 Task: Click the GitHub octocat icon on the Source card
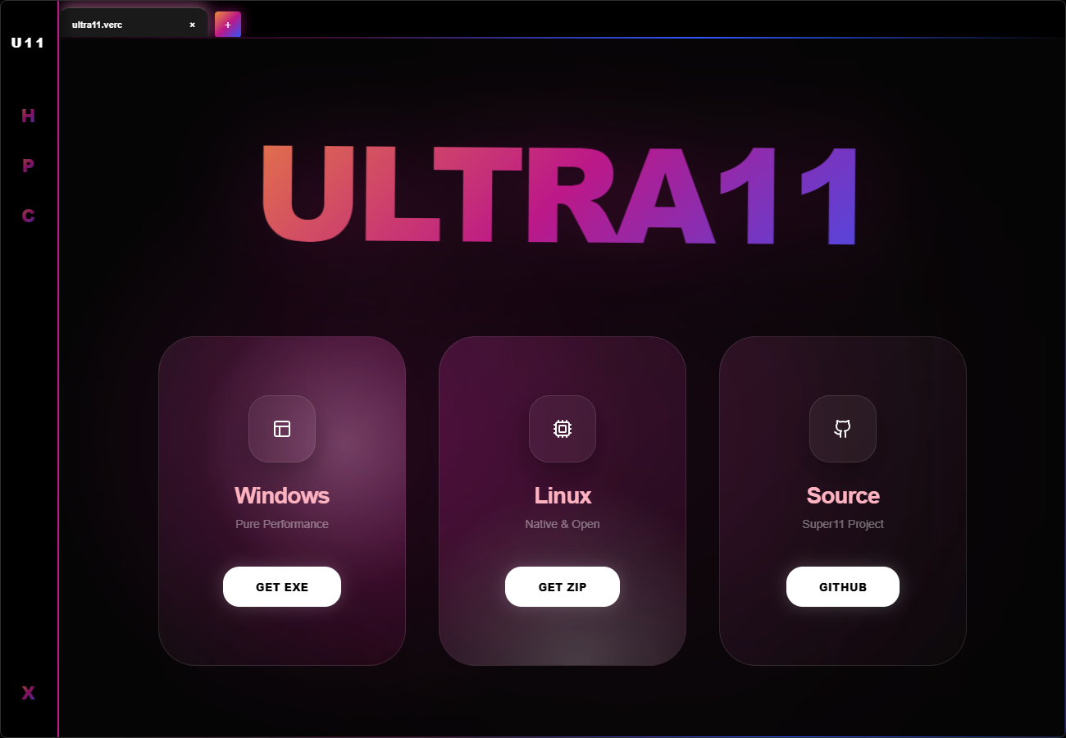pos(843,429)
